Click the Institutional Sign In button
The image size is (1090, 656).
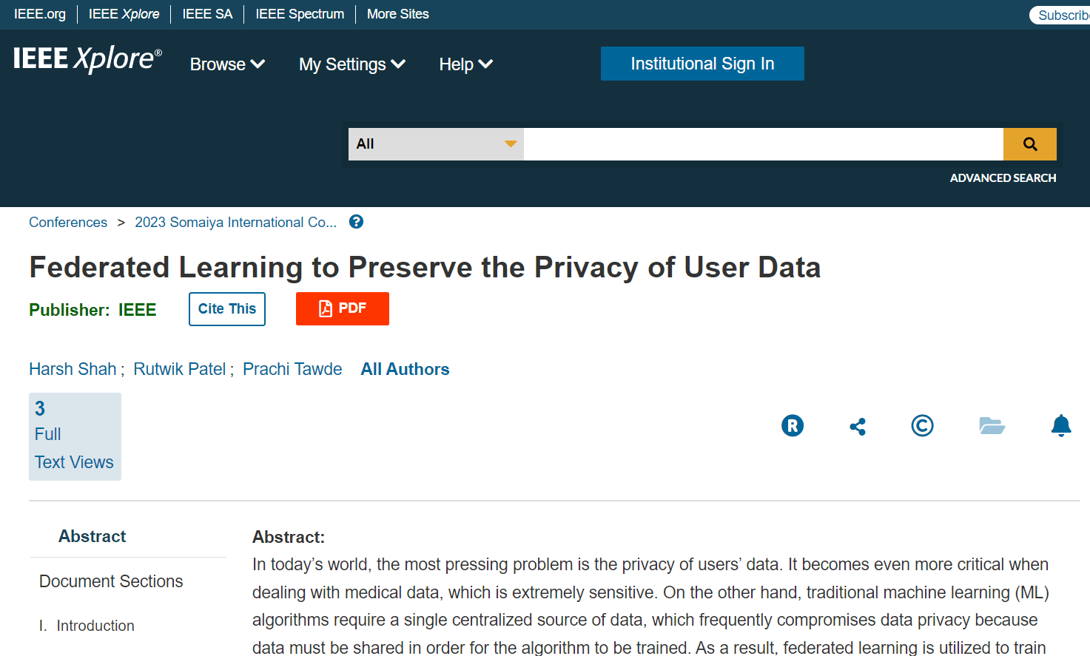click(x=702, y=64)
